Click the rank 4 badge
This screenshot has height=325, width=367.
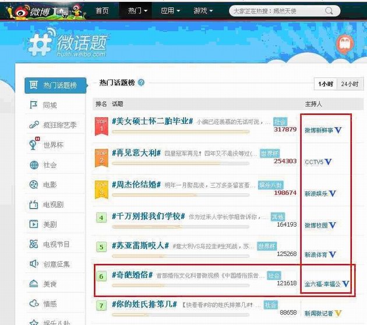pos(101,217)
